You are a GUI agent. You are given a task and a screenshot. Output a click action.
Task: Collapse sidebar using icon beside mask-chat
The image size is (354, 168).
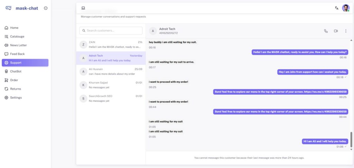(46, 8)
